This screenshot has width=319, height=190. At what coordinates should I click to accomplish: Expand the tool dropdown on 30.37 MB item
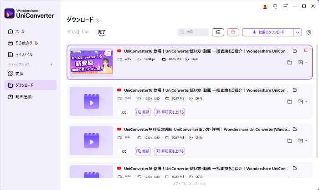click(306, 140)
